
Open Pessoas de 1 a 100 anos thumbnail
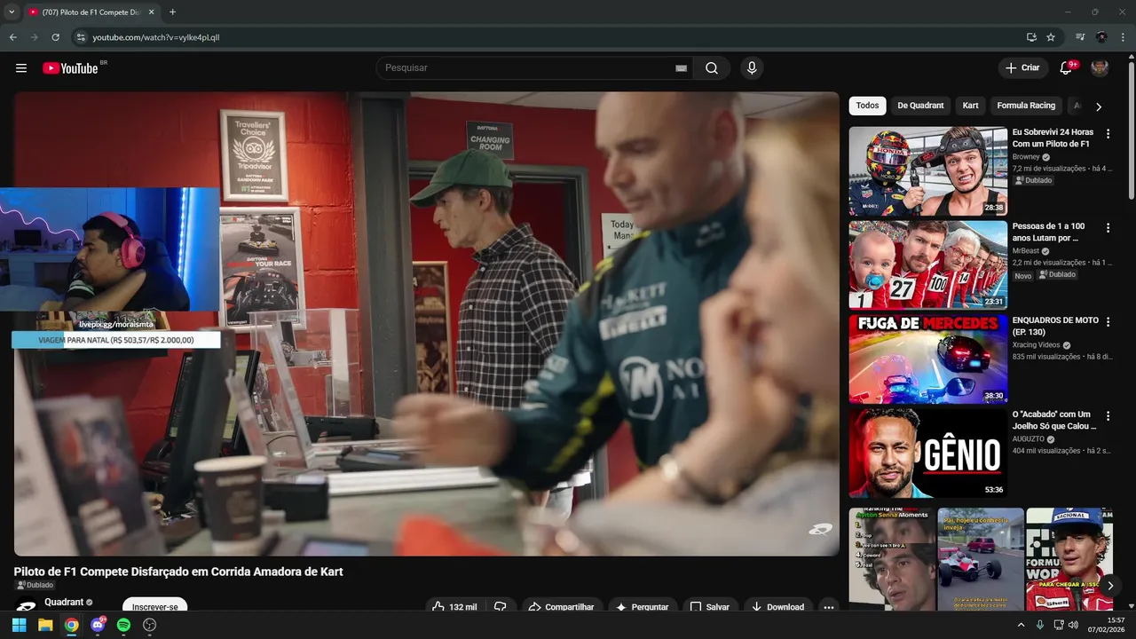click(928, 265)
